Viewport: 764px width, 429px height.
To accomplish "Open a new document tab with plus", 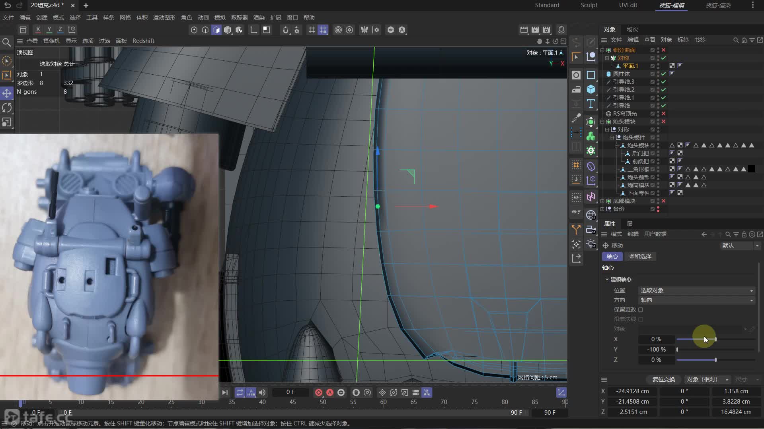I will coord(86,6).
